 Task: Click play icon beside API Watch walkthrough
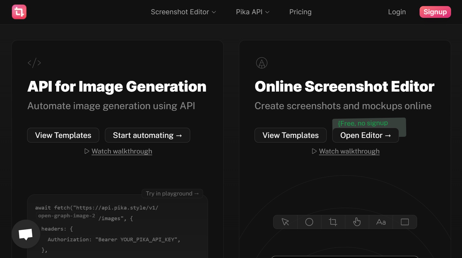(87, 151)
